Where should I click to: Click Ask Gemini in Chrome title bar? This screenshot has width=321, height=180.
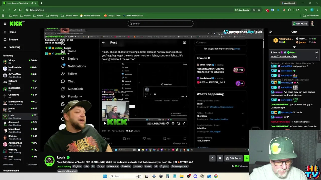coord(288,3)
